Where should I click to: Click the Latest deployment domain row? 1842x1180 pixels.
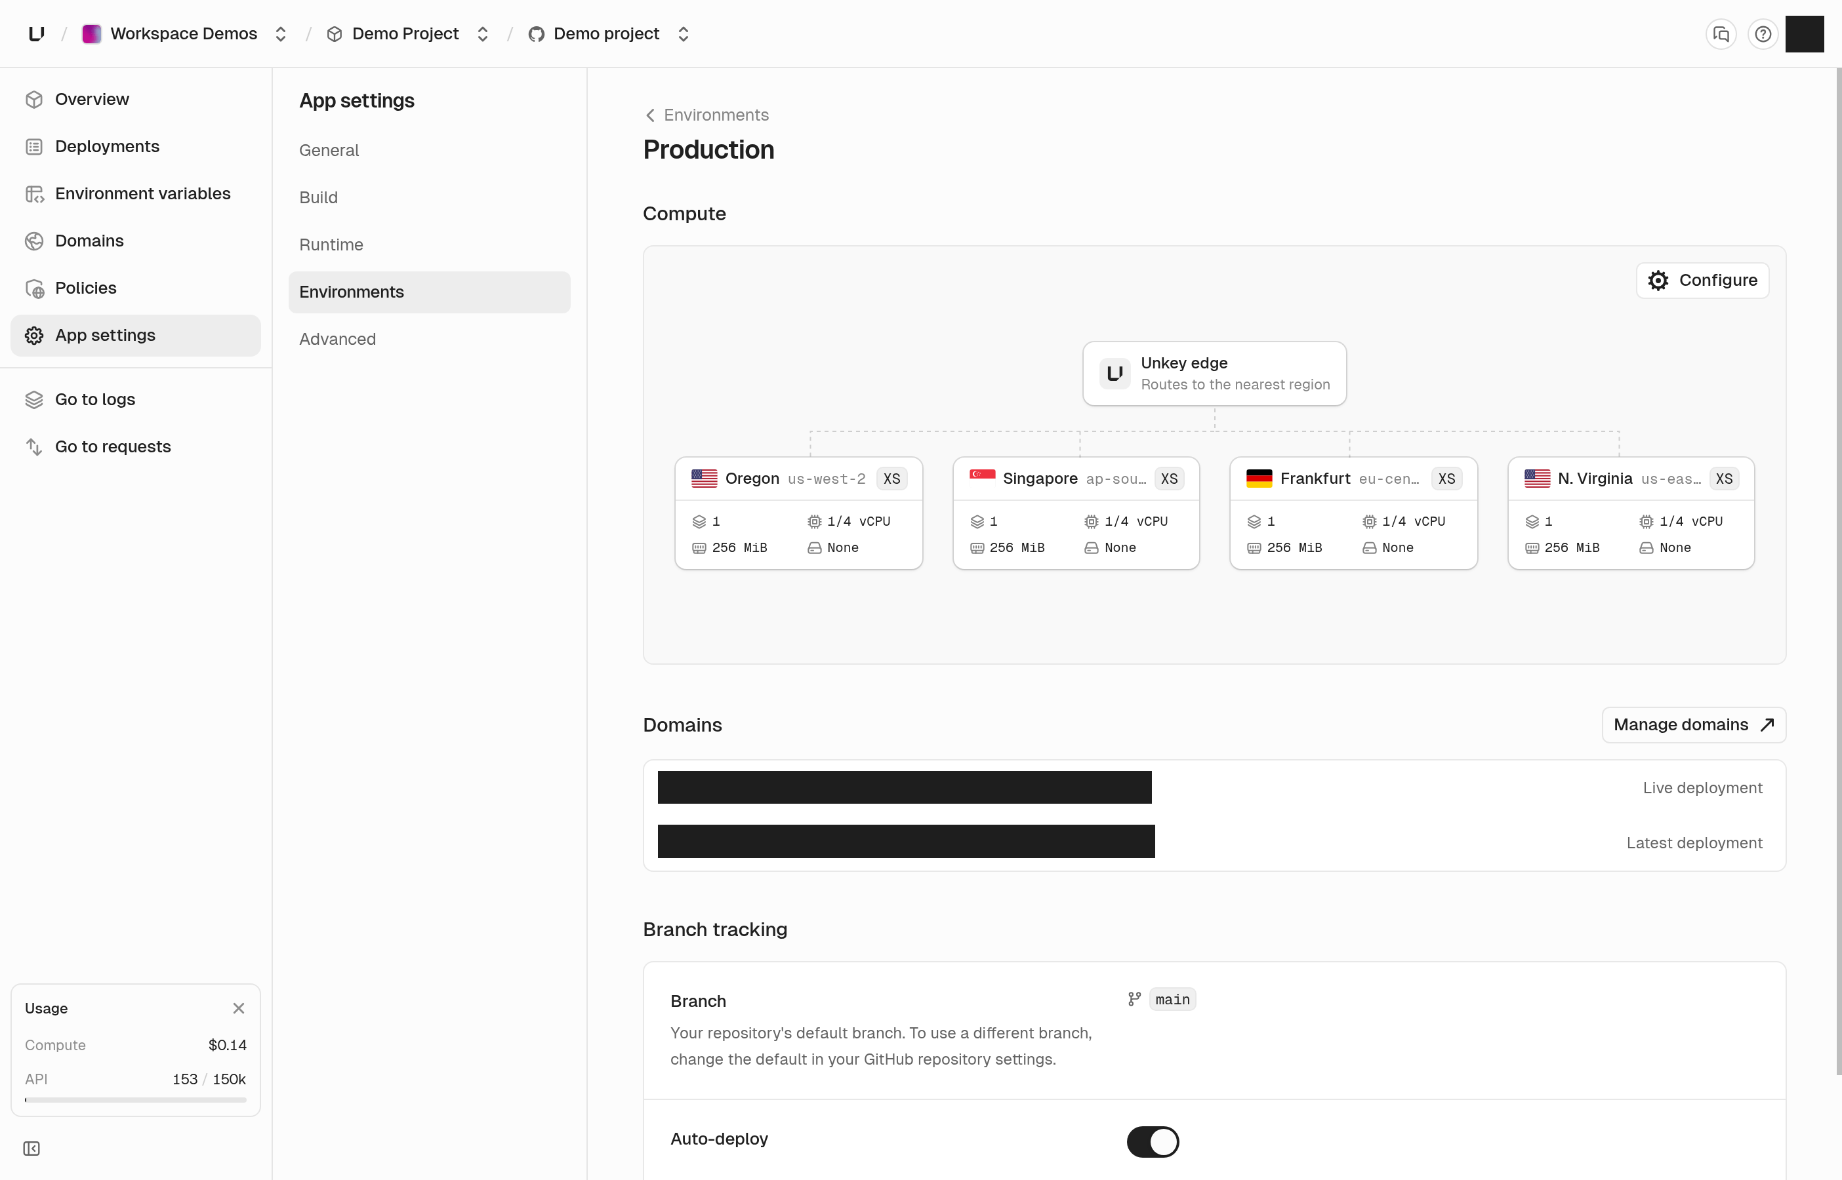point(1214,842)
